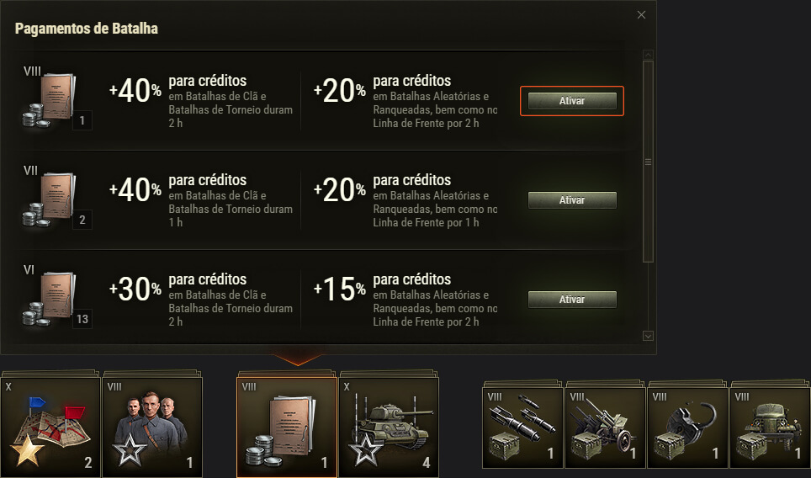Viewport: 811px width, 478px height.
Task: Select the tier VIII mine reserve icon
Action: [687, 428]
